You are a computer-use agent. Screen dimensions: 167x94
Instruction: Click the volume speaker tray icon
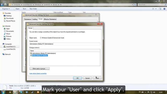tap(154, 92)
